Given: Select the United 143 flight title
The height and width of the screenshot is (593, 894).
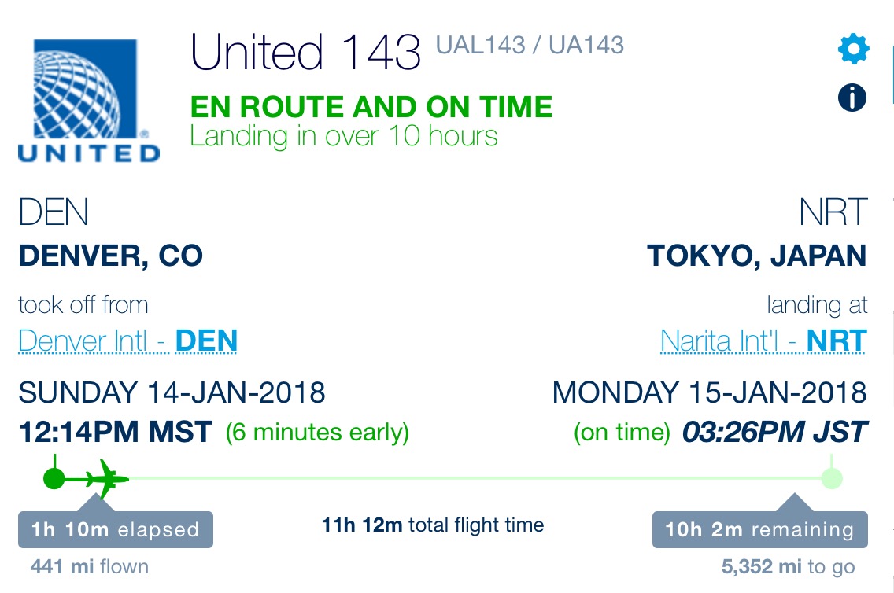Looking at the screenshot, I should point(305,52).
